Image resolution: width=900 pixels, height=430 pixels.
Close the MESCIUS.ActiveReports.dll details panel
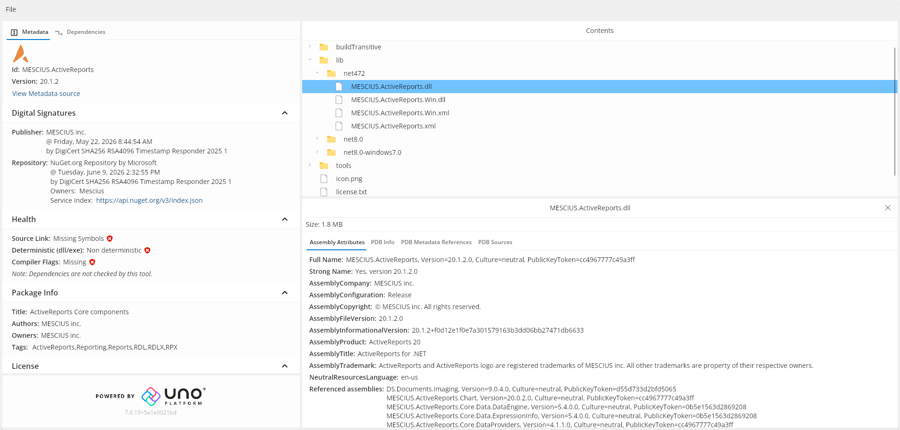click(888, 208)
